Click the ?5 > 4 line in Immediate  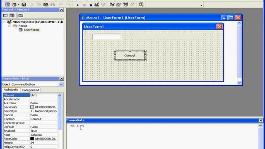point(77,126)
